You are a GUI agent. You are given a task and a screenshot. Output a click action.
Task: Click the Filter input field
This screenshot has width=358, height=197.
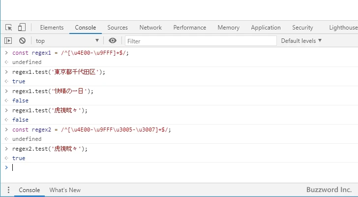(199, 41)
